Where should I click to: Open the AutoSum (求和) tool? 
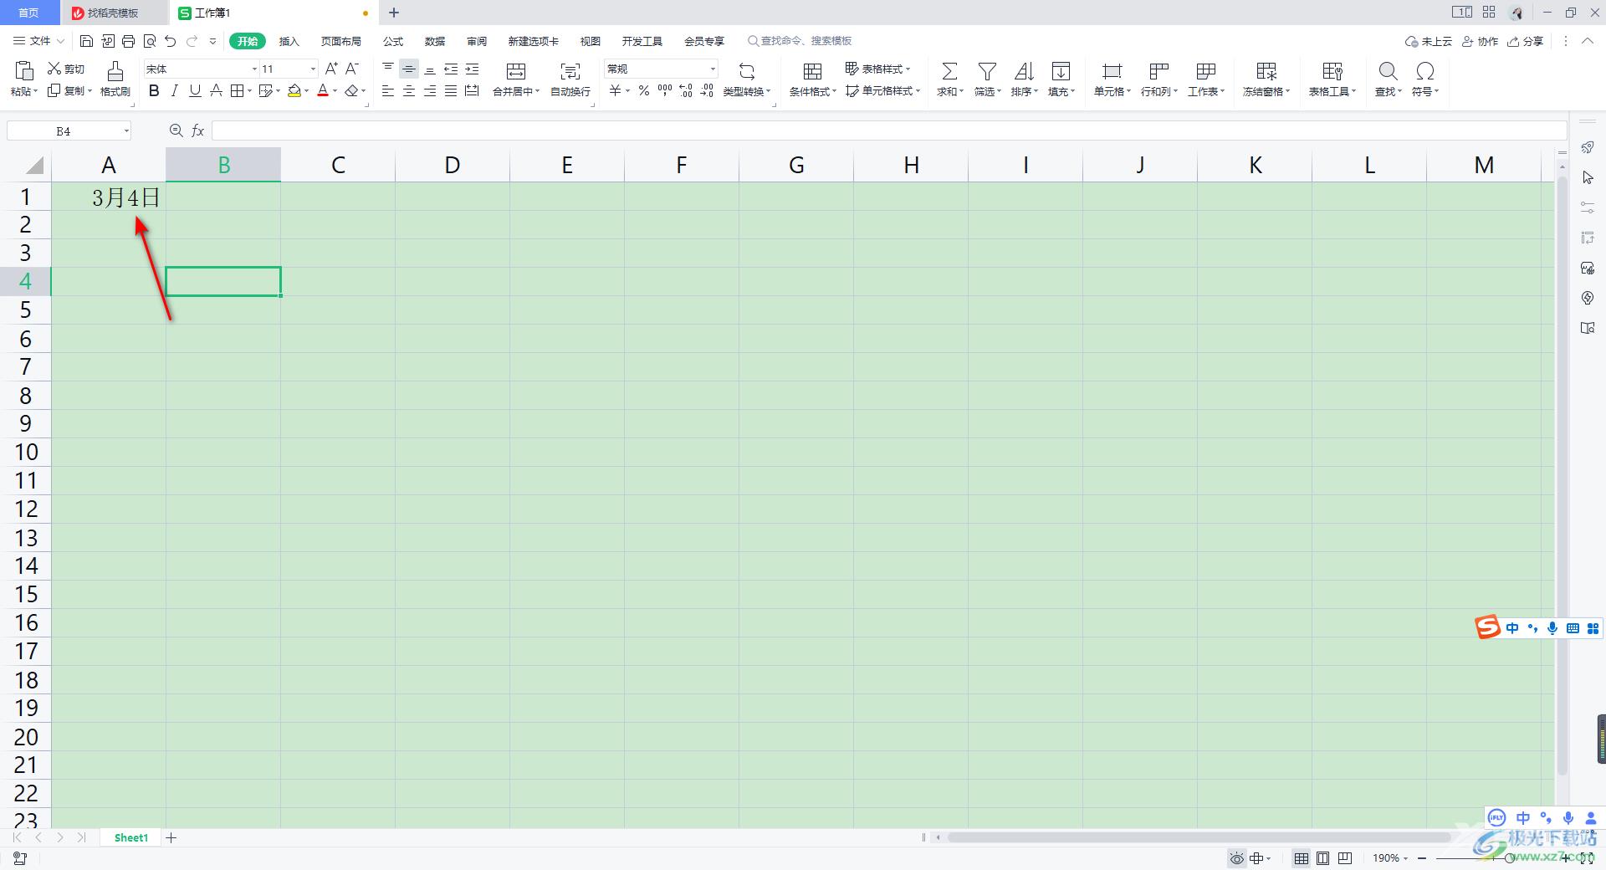[x=949, y=71]
